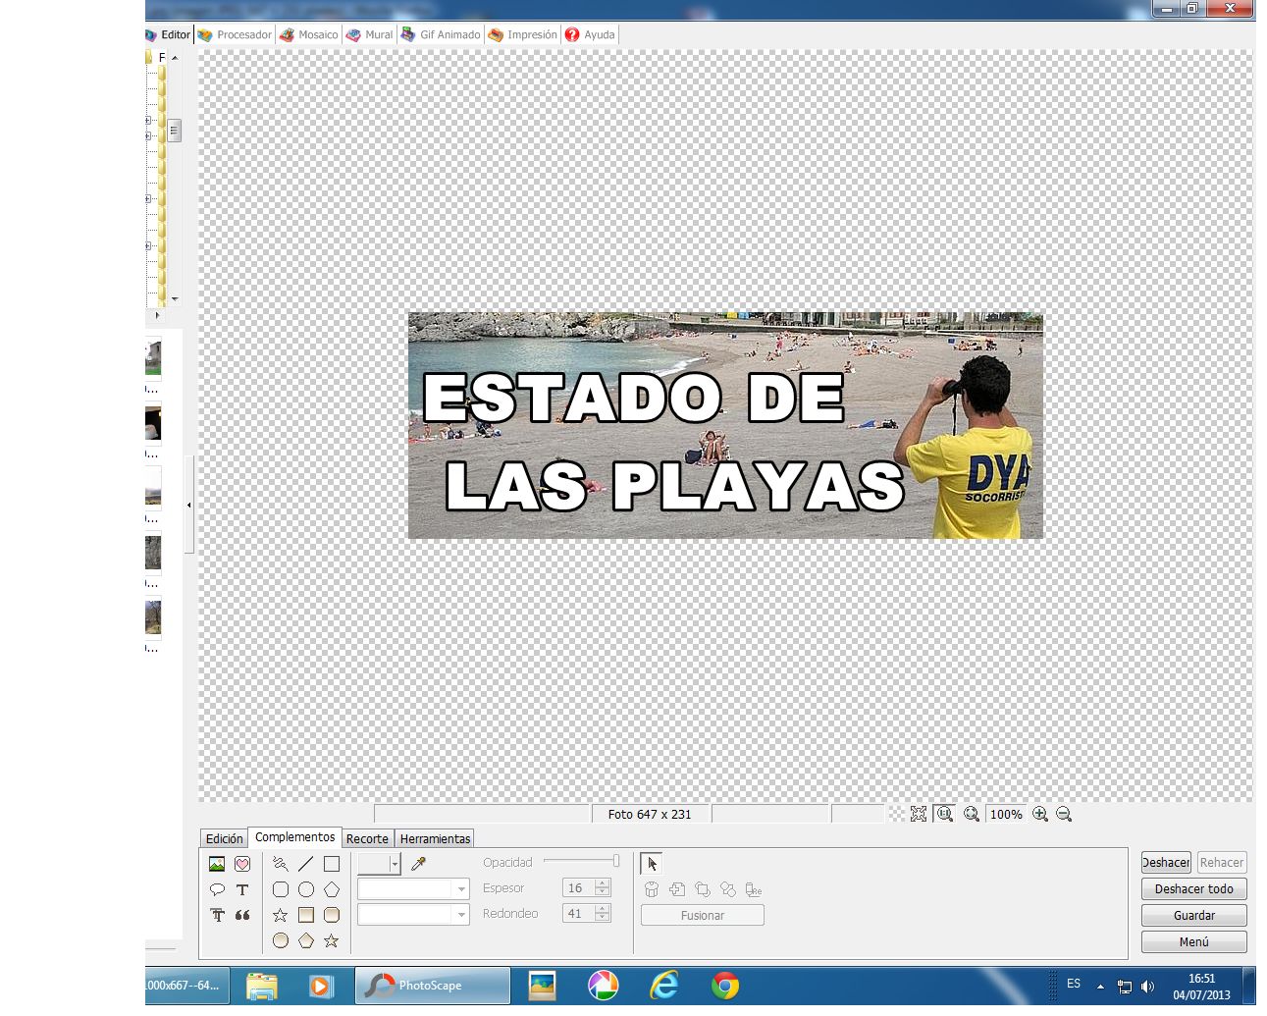Click the beach banner image on canvas
This screenshot has width=1267, height=1016.
725,425
